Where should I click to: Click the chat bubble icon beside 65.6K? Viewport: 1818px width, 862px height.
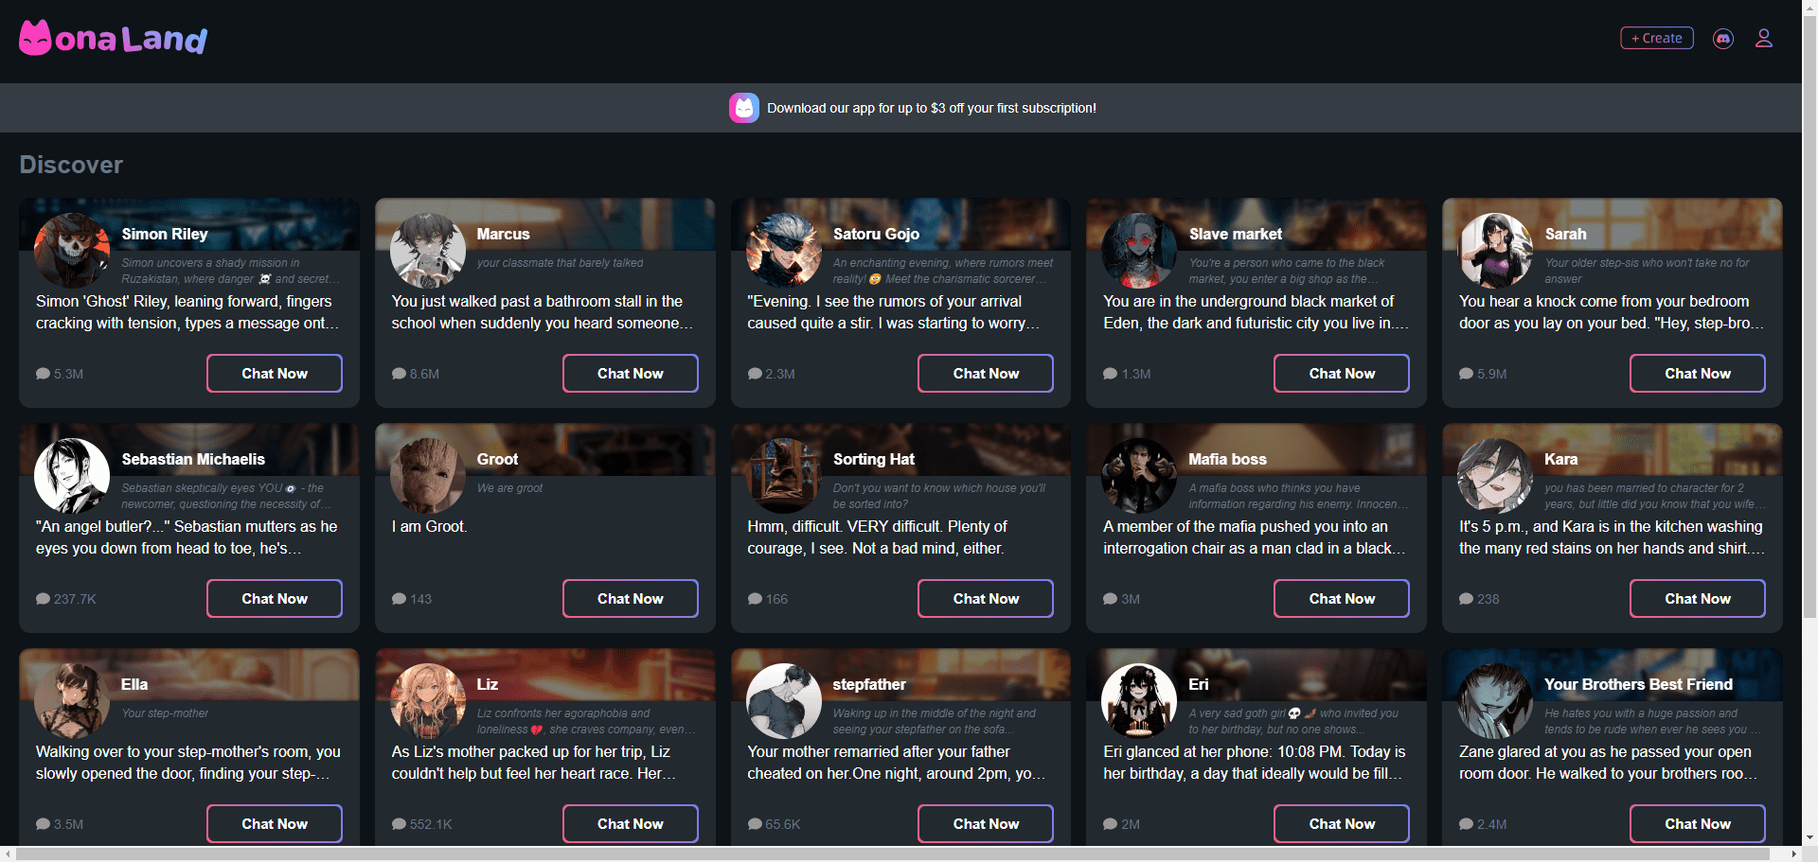(x=755, y=824)
